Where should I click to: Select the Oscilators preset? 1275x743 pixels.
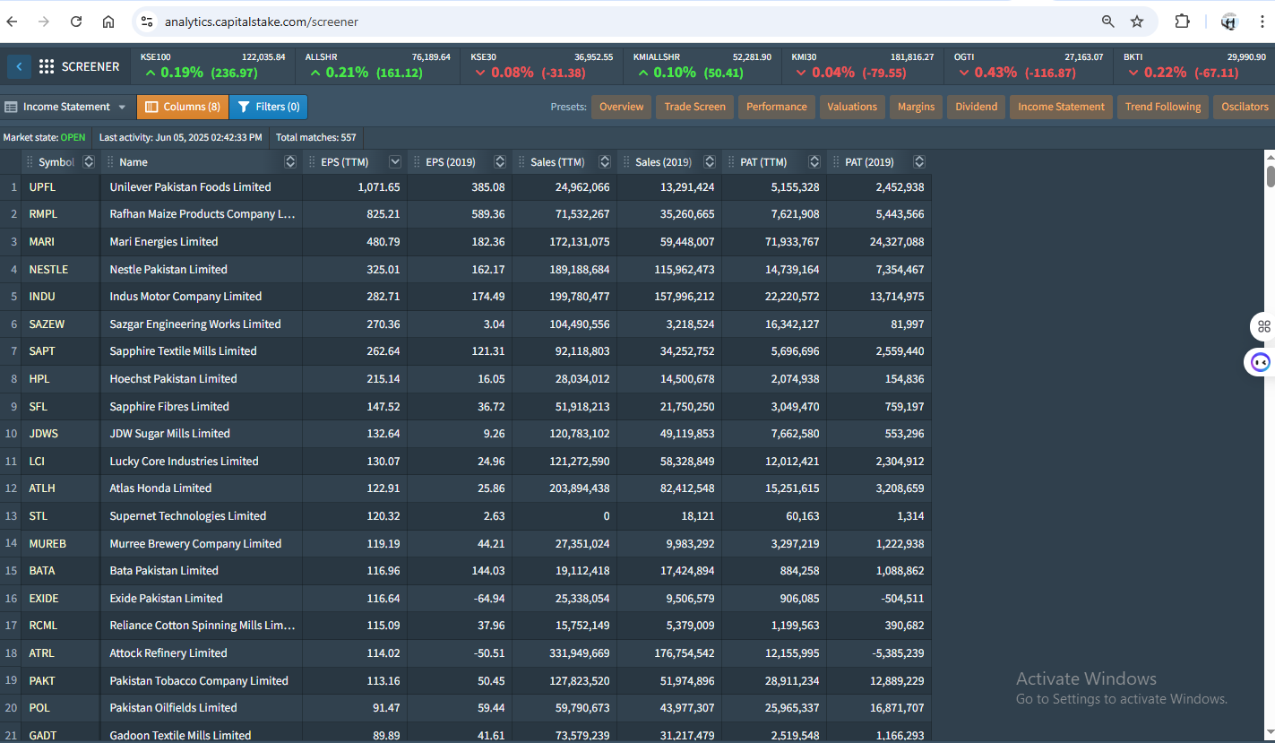pos(1245,107)
